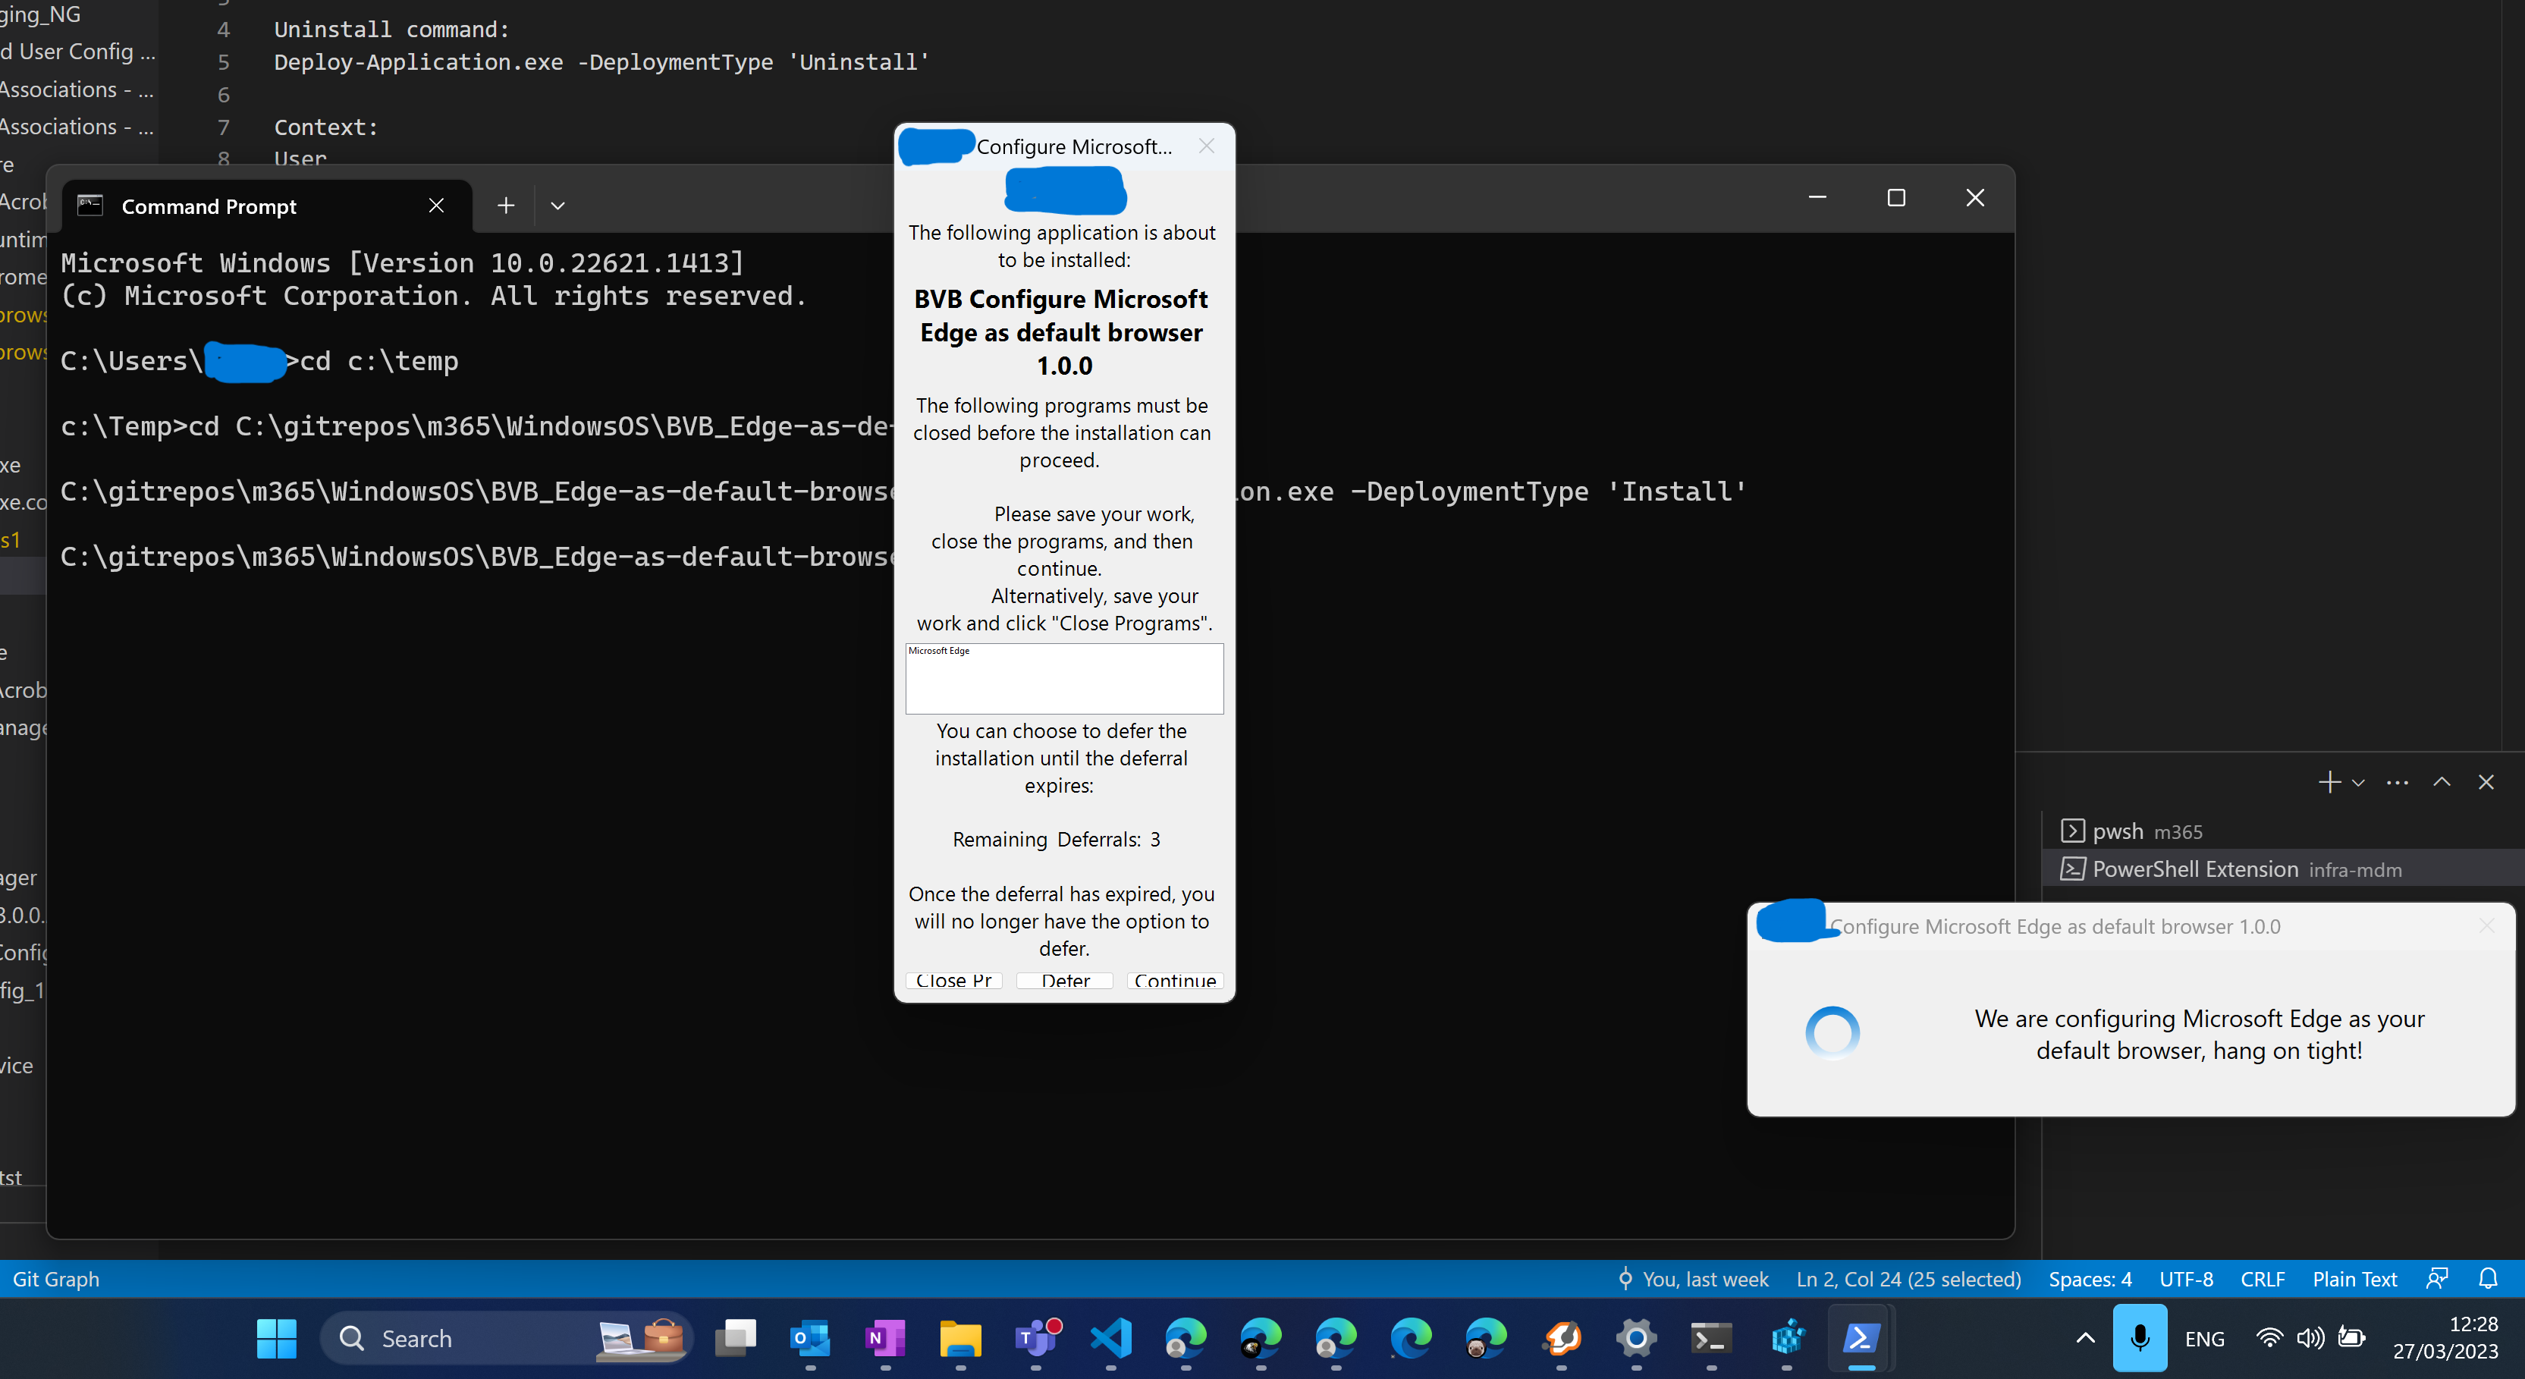
Task: Open new Command Prompt tab with plus icon
Action: pyautogui.click(x=506, y=206)
